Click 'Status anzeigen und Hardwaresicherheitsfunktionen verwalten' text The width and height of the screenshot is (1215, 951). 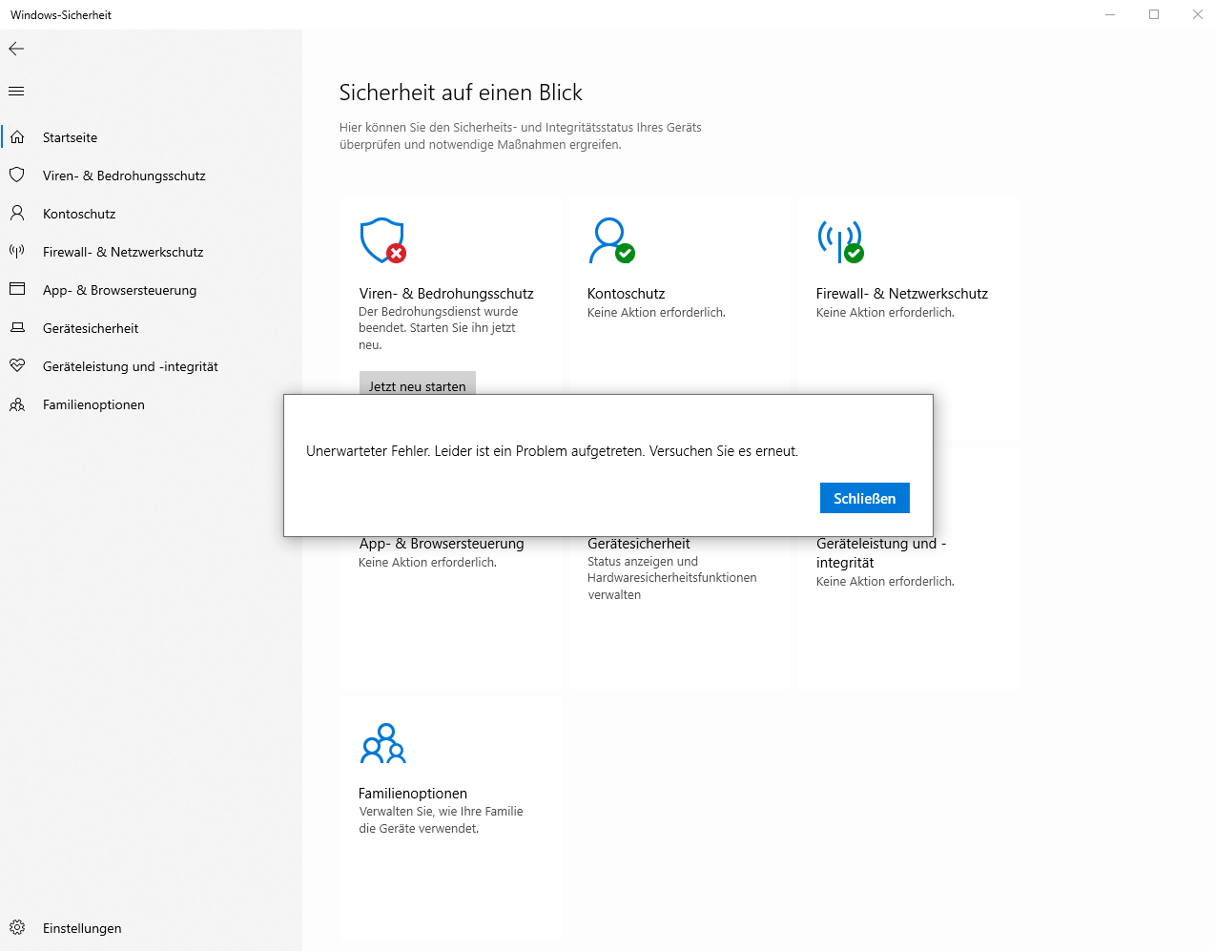672,578
